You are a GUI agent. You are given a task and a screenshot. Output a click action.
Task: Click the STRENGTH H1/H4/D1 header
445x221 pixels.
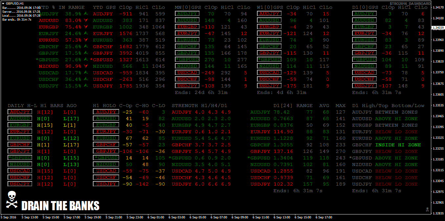coord(199,105)
